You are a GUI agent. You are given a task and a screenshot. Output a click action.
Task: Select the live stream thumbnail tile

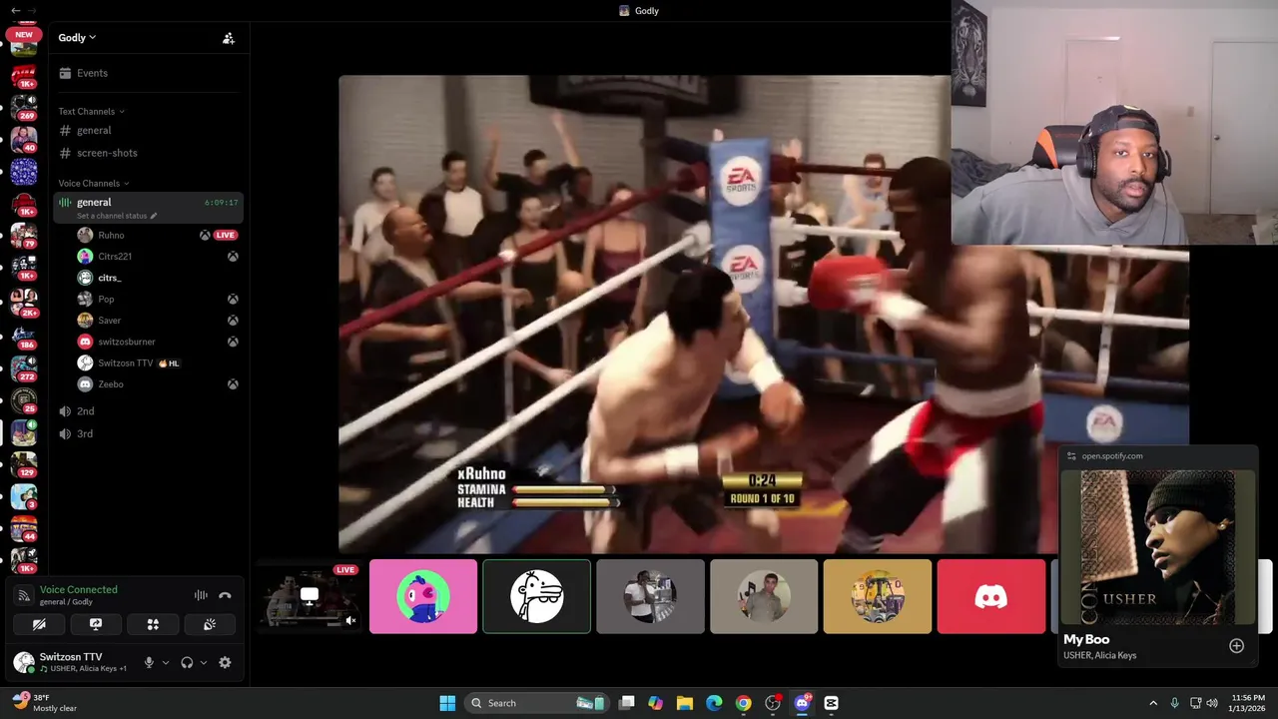click(x=311, y=596)
